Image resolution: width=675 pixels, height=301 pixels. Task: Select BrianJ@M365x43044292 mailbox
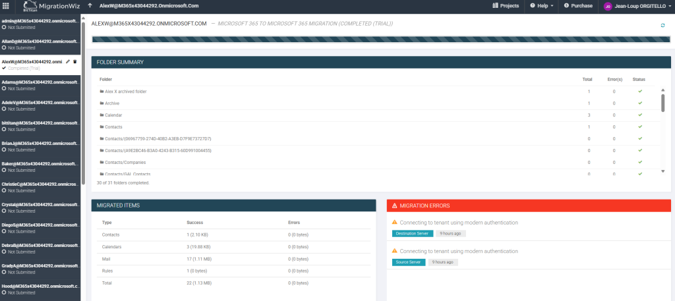pos(40,147)
